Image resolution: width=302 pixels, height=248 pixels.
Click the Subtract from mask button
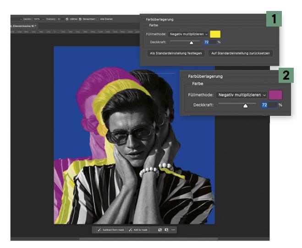(x=111, y=230)
